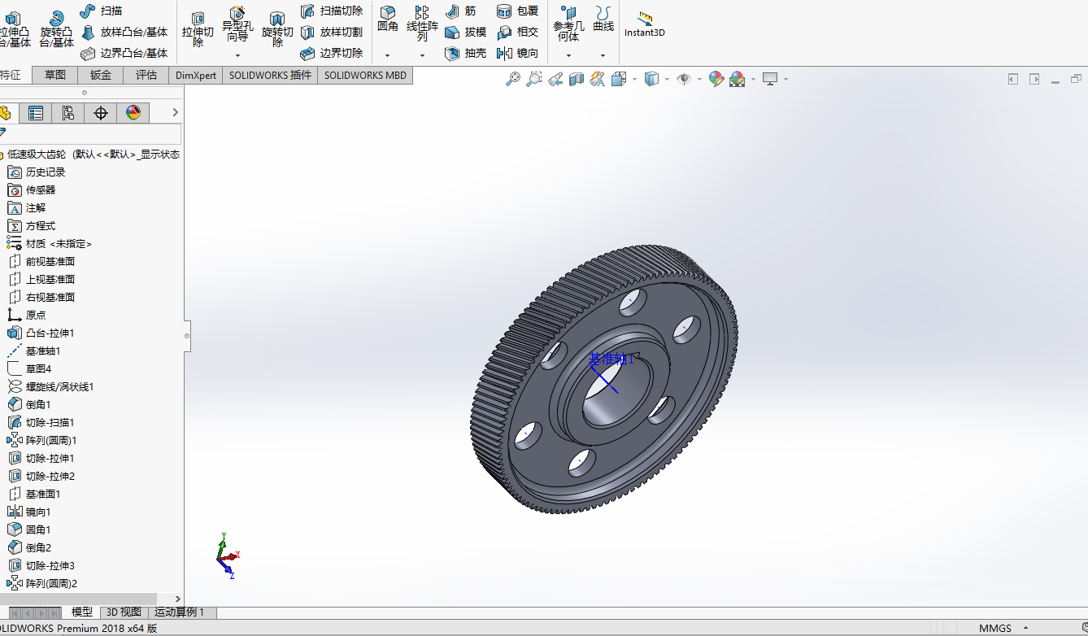Open the 异型孔向导 hole wizard

[237, 24]
